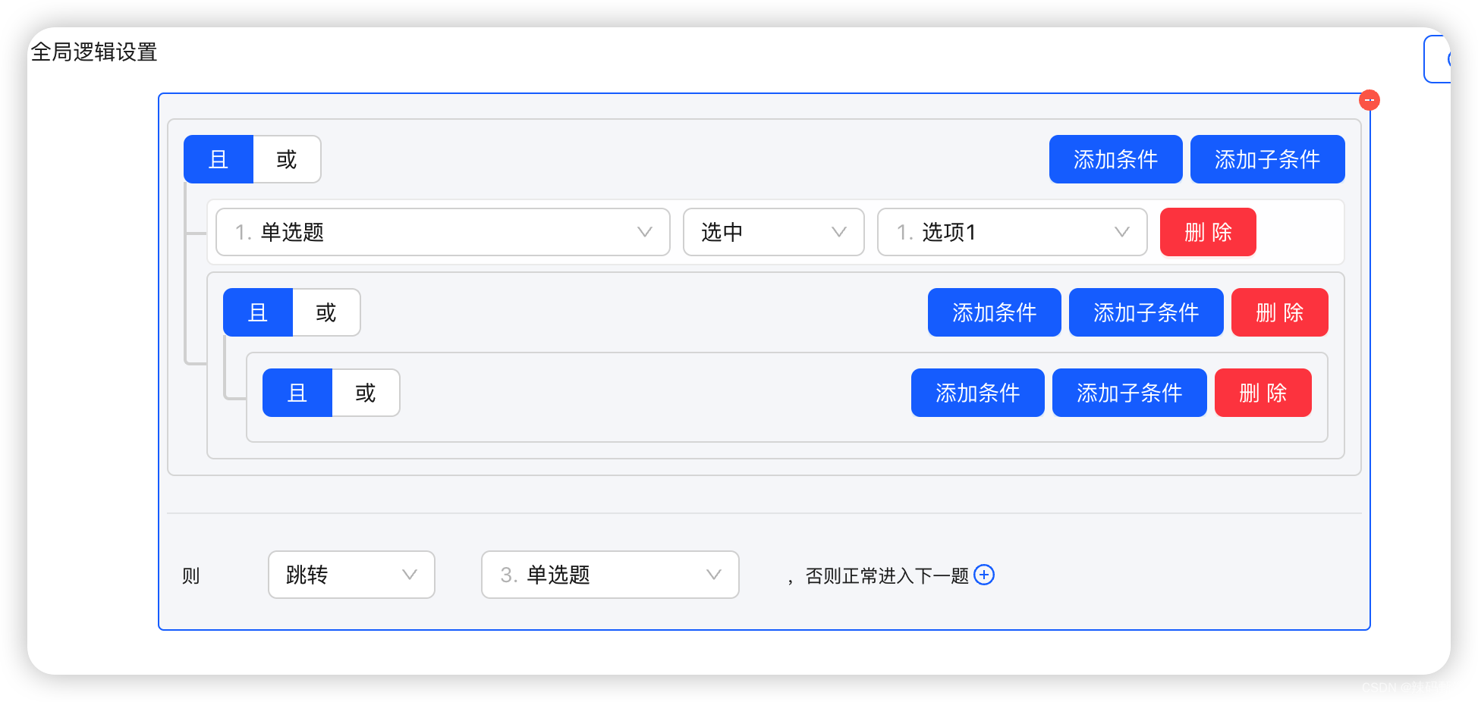Open the 3. 单选题 target dropdown
Screen dimensions: 1478x702
click(x=610, y=575)
